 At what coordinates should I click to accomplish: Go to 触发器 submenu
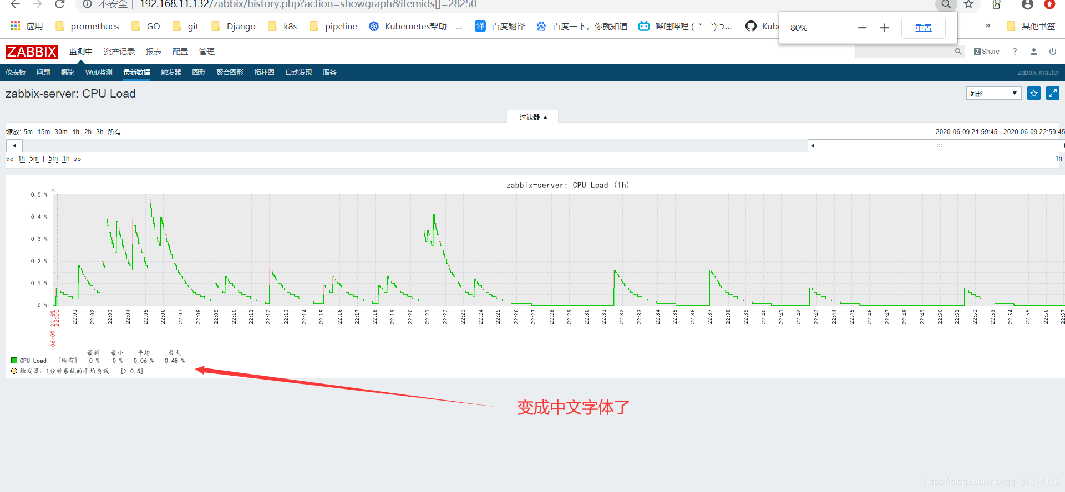pos(171,73)
